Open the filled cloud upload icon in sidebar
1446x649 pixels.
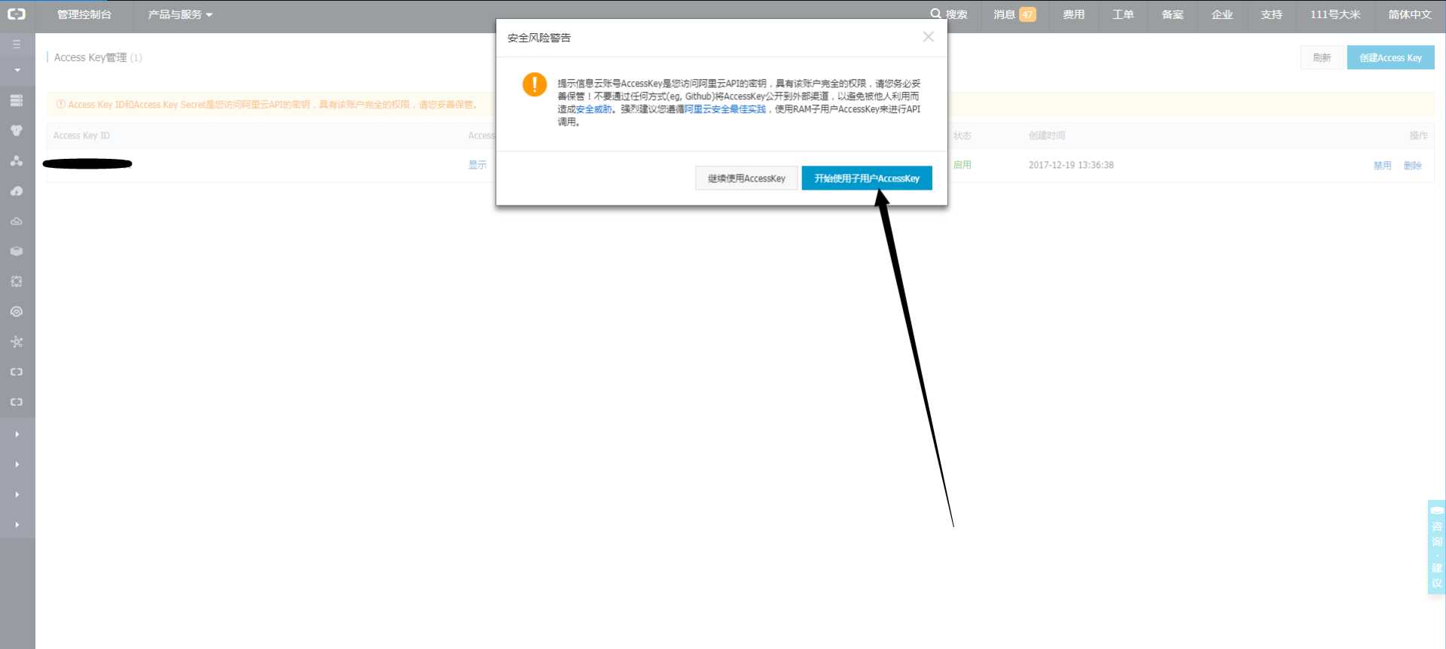point(17,191)
